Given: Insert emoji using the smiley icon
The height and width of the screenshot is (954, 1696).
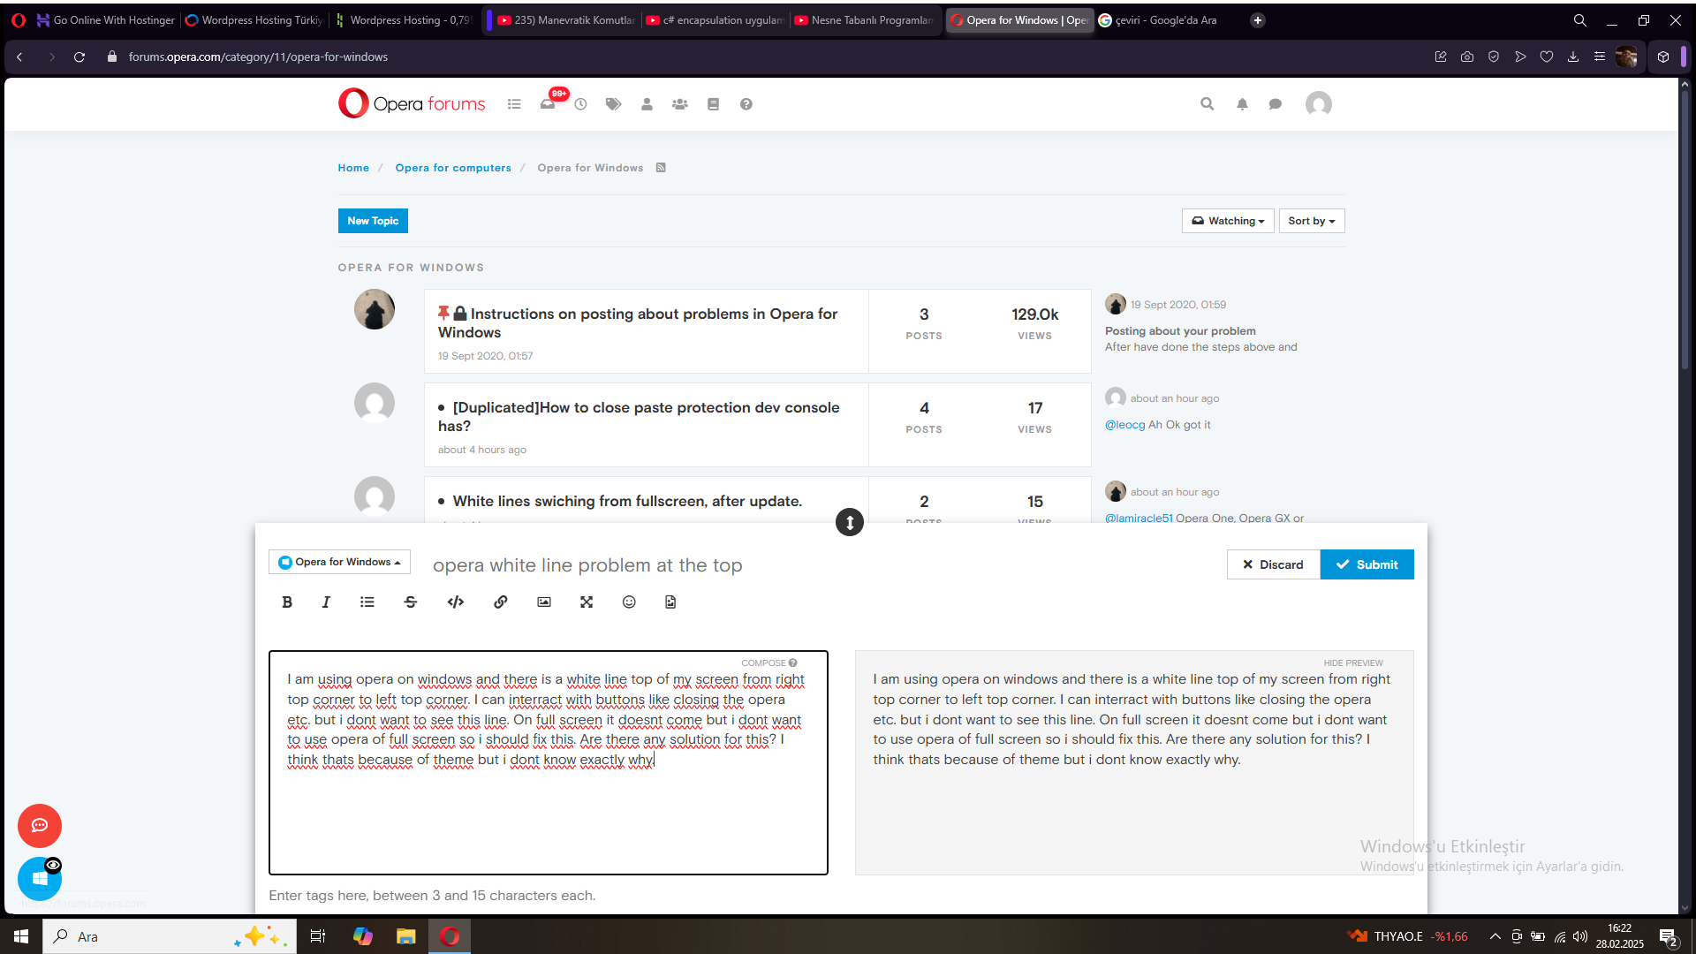Looking at the screenshot, I should (629, 602).
